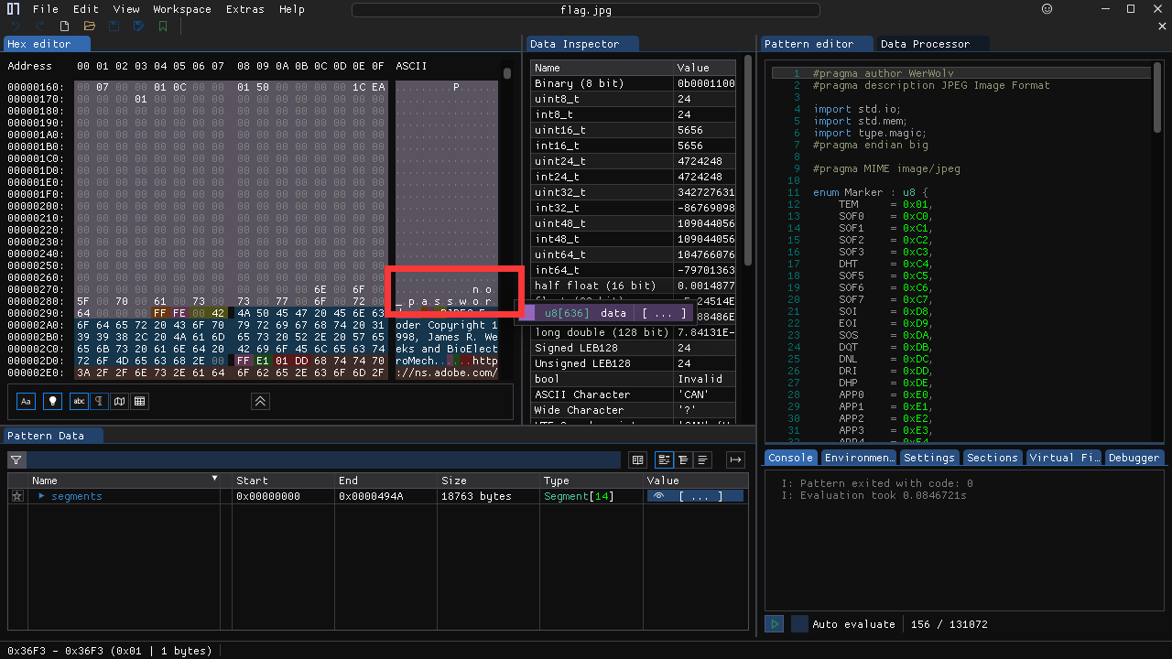
Task: Open the Workspace menu
Action: [x=181, y=9]
